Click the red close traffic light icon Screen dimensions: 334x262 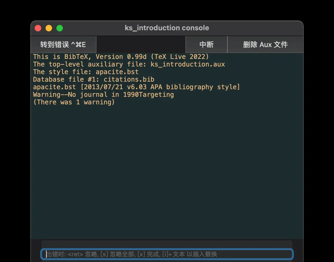(38, 28)
